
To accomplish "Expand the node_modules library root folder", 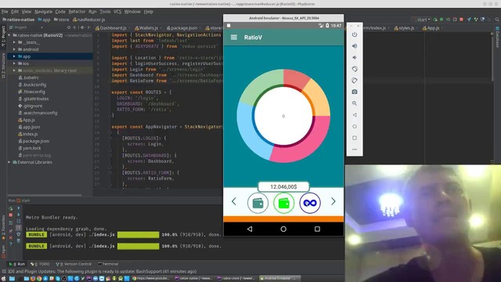I will click(14, 70).
